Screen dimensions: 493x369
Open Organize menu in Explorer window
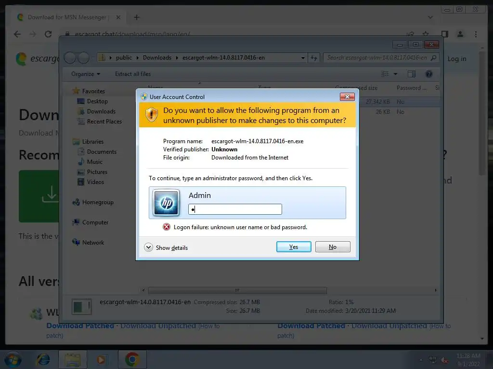point(86,74)
